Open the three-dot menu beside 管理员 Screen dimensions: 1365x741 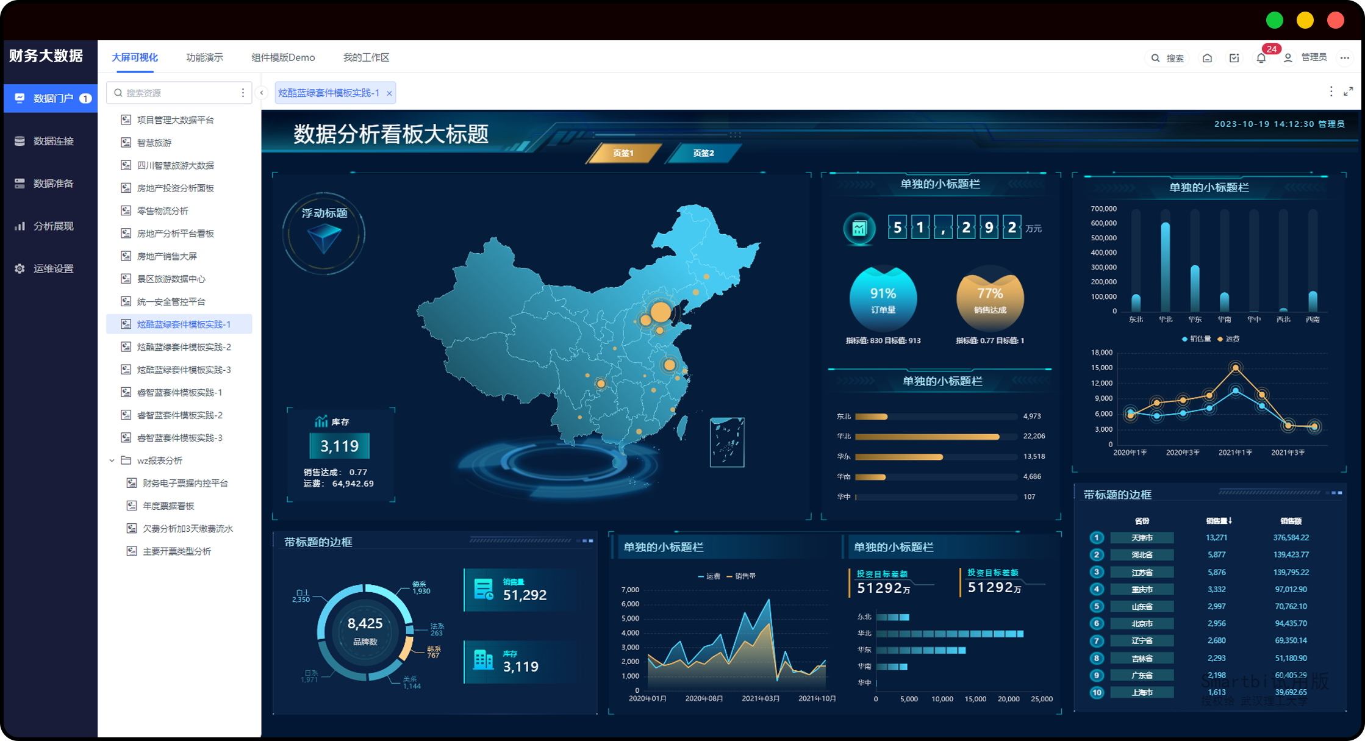pos(1345,59)
